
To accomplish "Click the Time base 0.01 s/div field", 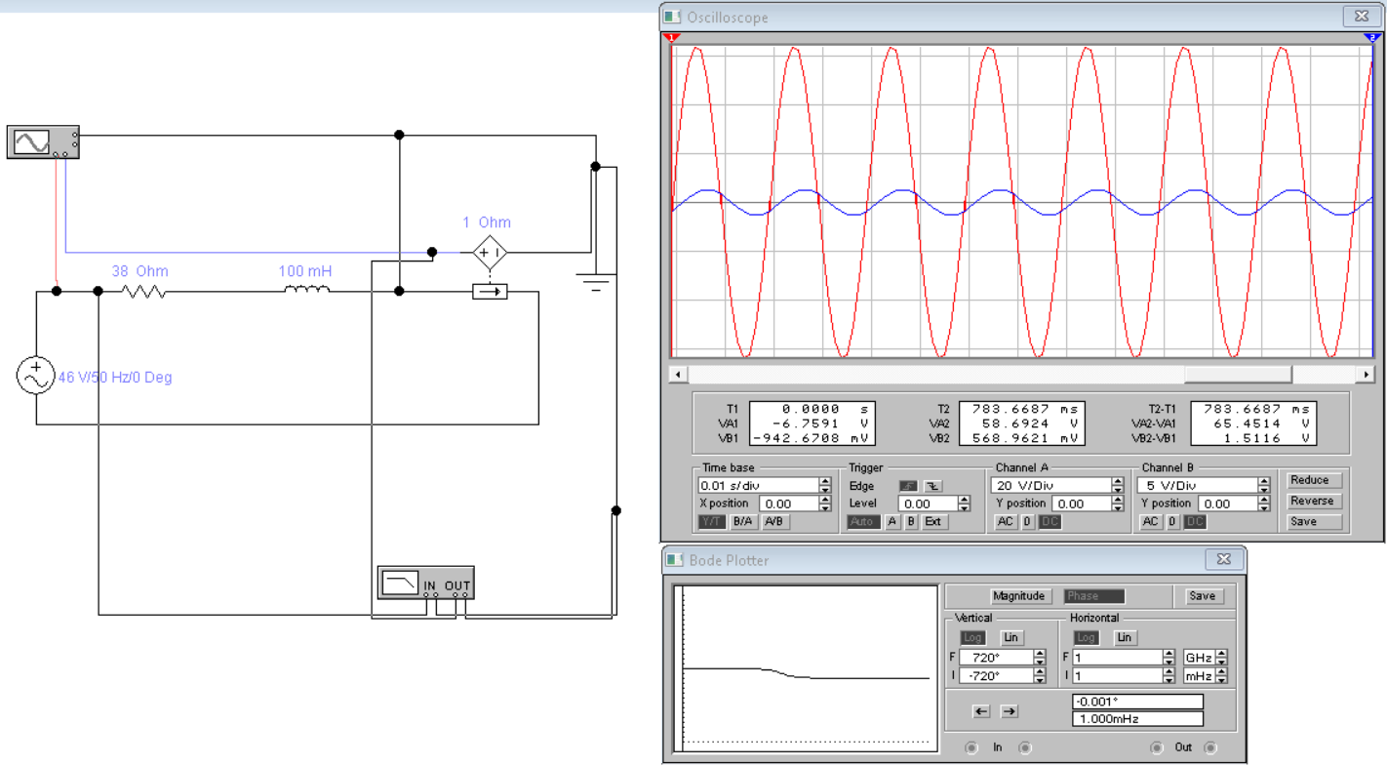I will [x=758, y=485].
